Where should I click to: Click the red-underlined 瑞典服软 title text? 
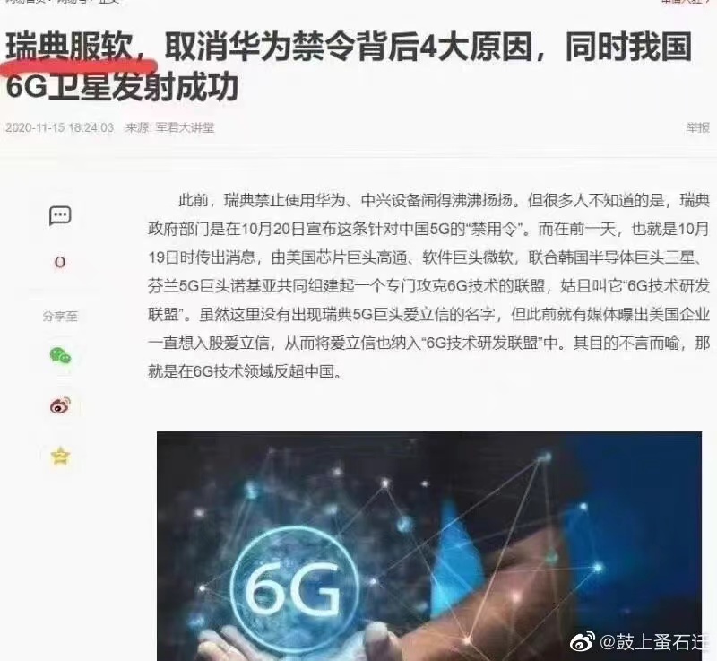coord(70,48)
